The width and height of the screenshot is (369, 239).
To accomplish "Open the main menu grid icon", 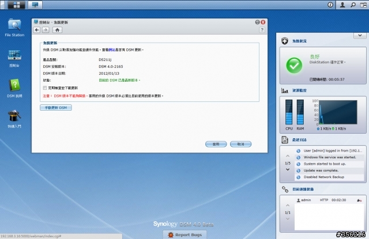I will point(17,5).
